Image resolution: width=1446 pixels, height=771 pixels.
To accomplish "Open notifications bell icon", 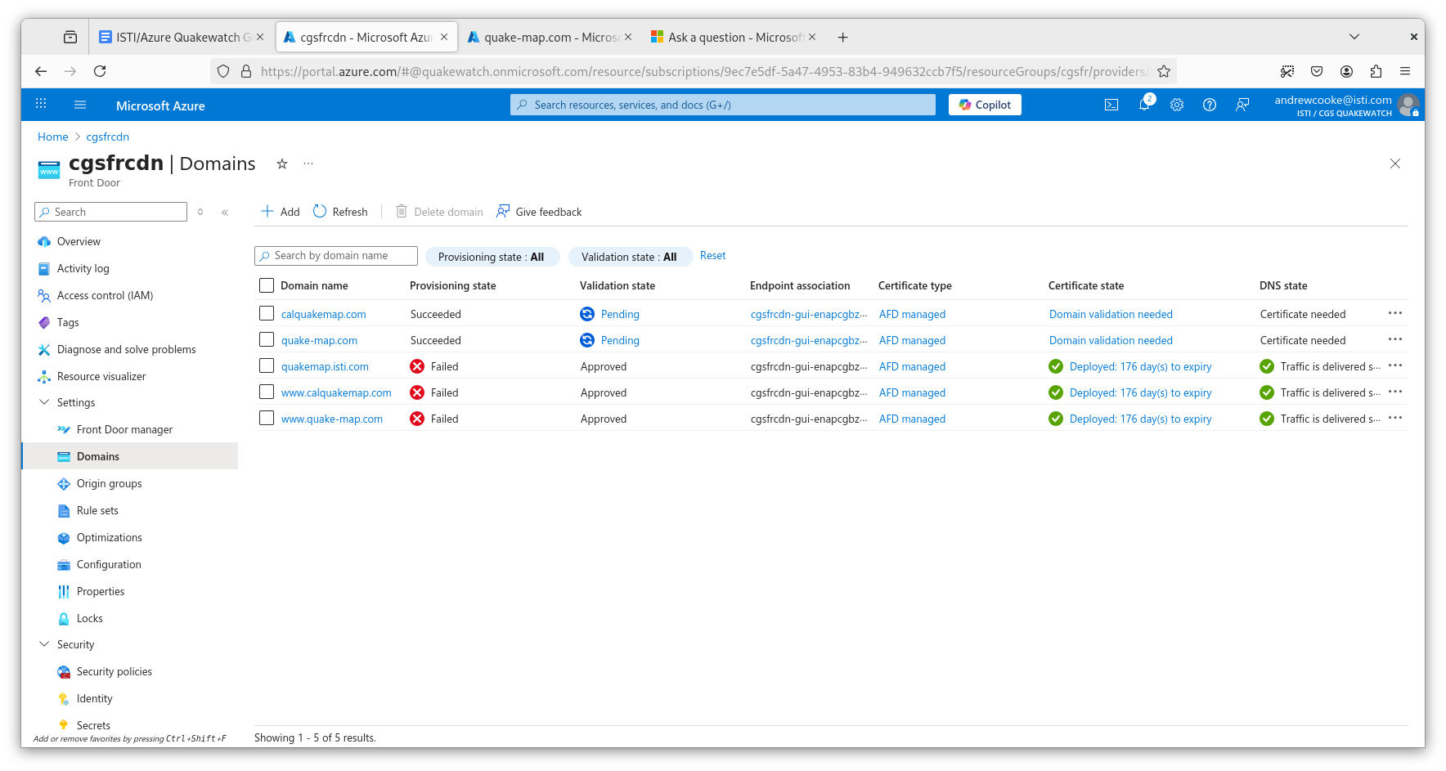I will [1144, 105].
